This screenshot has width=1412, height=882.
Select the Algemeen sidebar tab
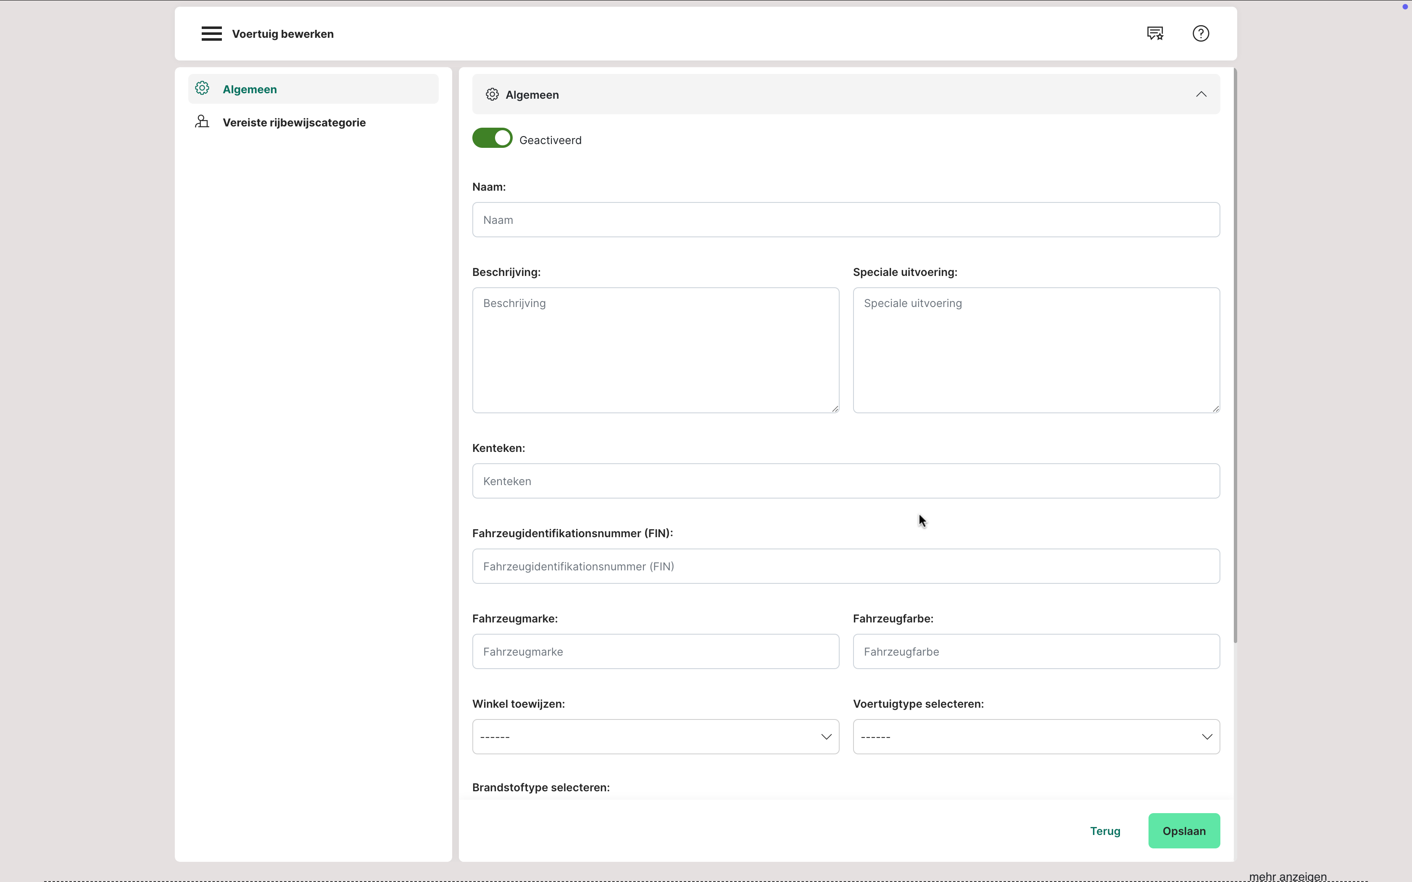pyautogui.click(x=250, y=89)
